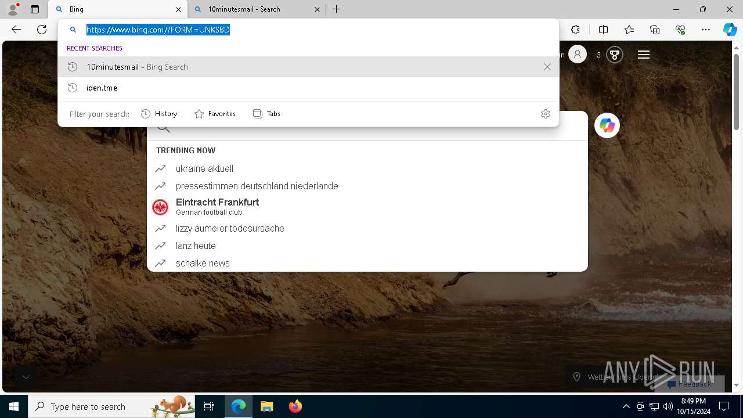The height and width of the screenshot is (418, 743).
Task: Expand the bottom-left chevron on Bing page
Action: point(26,377)
